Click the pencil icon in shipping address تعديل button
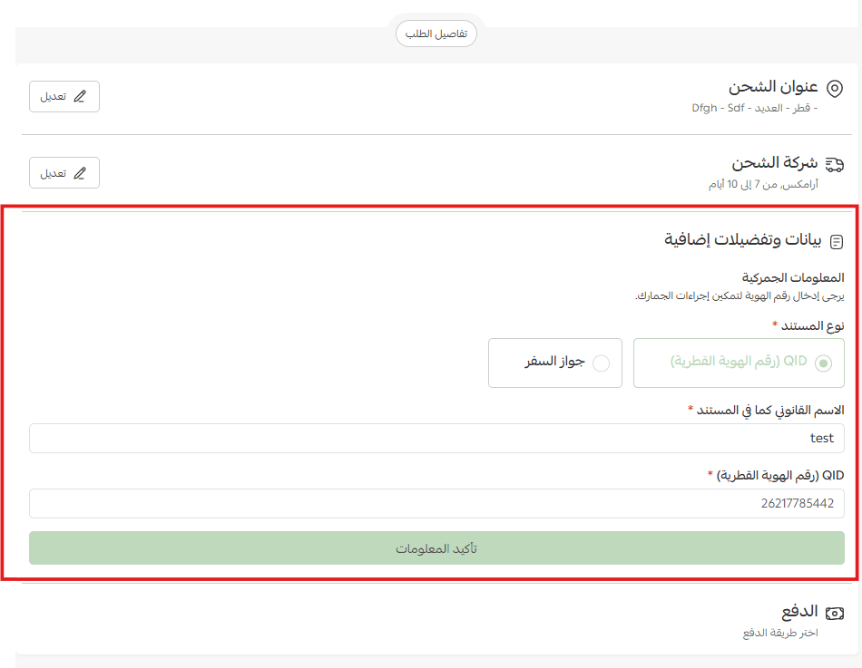Image resolution: width=862 pixels, height=668 pixels. pos(80,97)
